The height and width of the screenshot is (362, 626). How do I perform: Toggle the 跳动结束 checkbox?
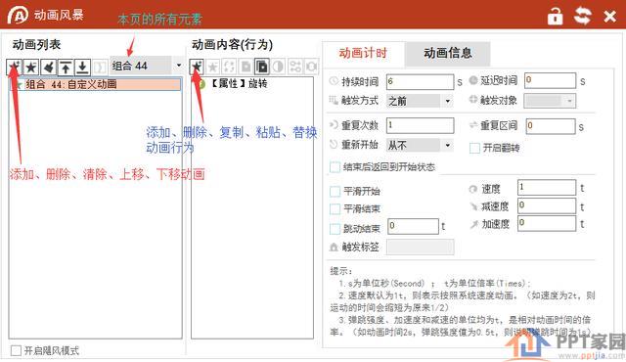tap(335, 229)
